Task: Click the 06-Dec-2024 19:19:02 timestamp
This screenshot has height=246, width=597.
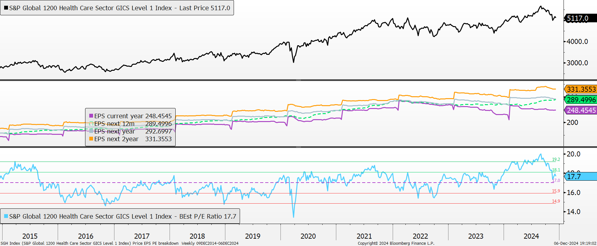Action: (575, 243)
